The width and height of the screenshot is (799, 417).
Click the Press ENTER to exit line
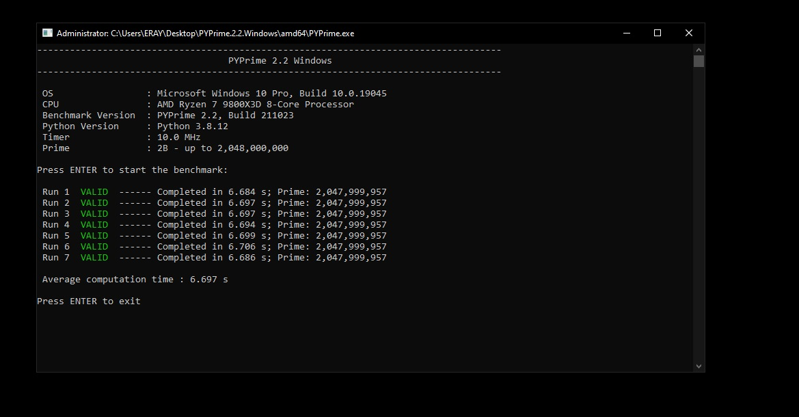pyautogui.click(x=89, y=301)
